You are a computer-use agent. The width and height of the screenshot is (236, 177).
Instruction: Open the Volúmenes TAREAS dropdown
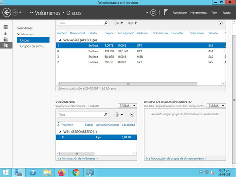pos(127,106)
